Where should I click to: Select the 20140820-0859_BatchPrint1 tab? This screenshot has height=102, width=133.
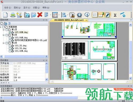69,20
